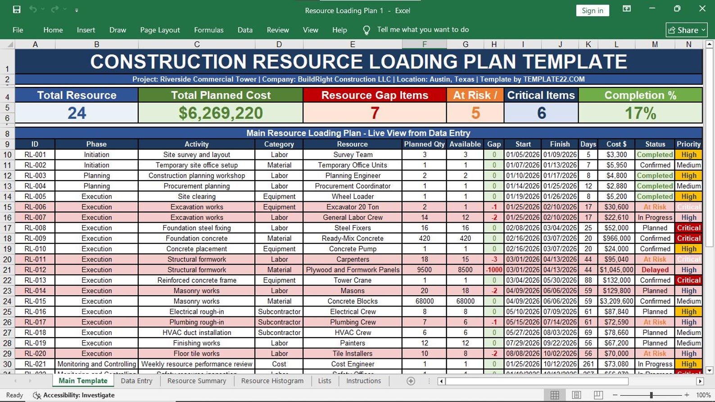Select the Total Planned Cost value $6,269,220
Viewport: 715px width, 402px height.
click(x=221, y=113)
